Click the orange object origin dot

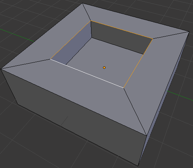pos(104,68)
